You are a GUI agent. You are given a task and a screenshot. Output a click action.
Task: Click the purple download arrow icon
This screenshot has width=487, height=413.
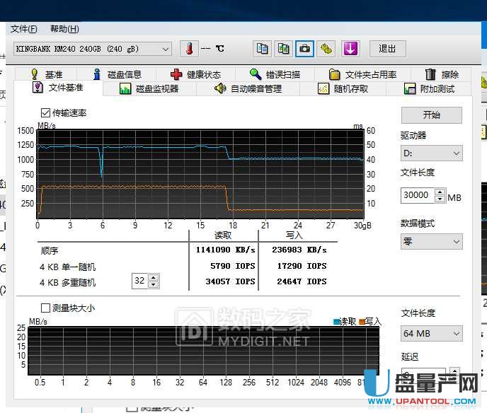coord(350,49)
